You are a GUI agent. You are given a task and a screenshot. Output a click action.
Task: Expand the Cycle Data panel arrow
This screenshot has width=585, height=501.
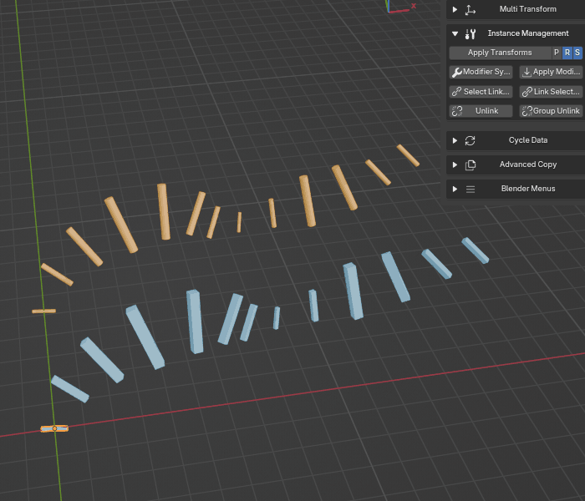point(455,140)
